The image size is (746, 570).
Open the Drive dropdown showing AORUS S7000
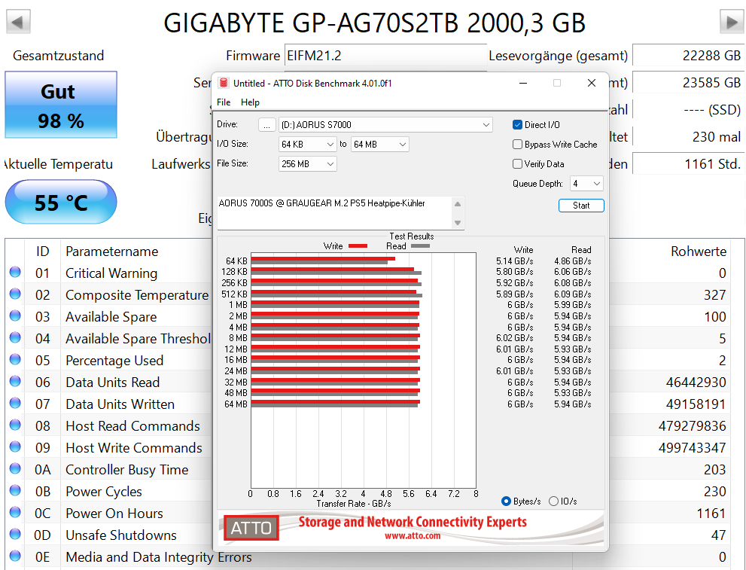pyautogui.click(x=385, y=125)
